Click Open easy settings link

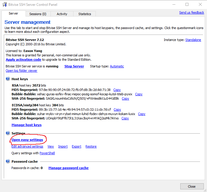click(x=27, y=140)
